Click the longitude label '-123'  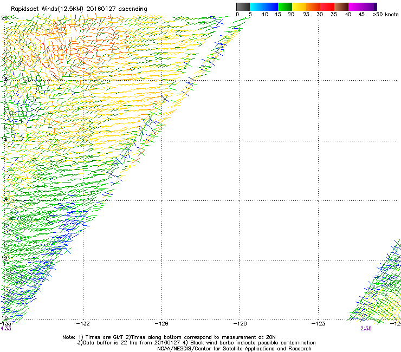[x=318, y=324]
